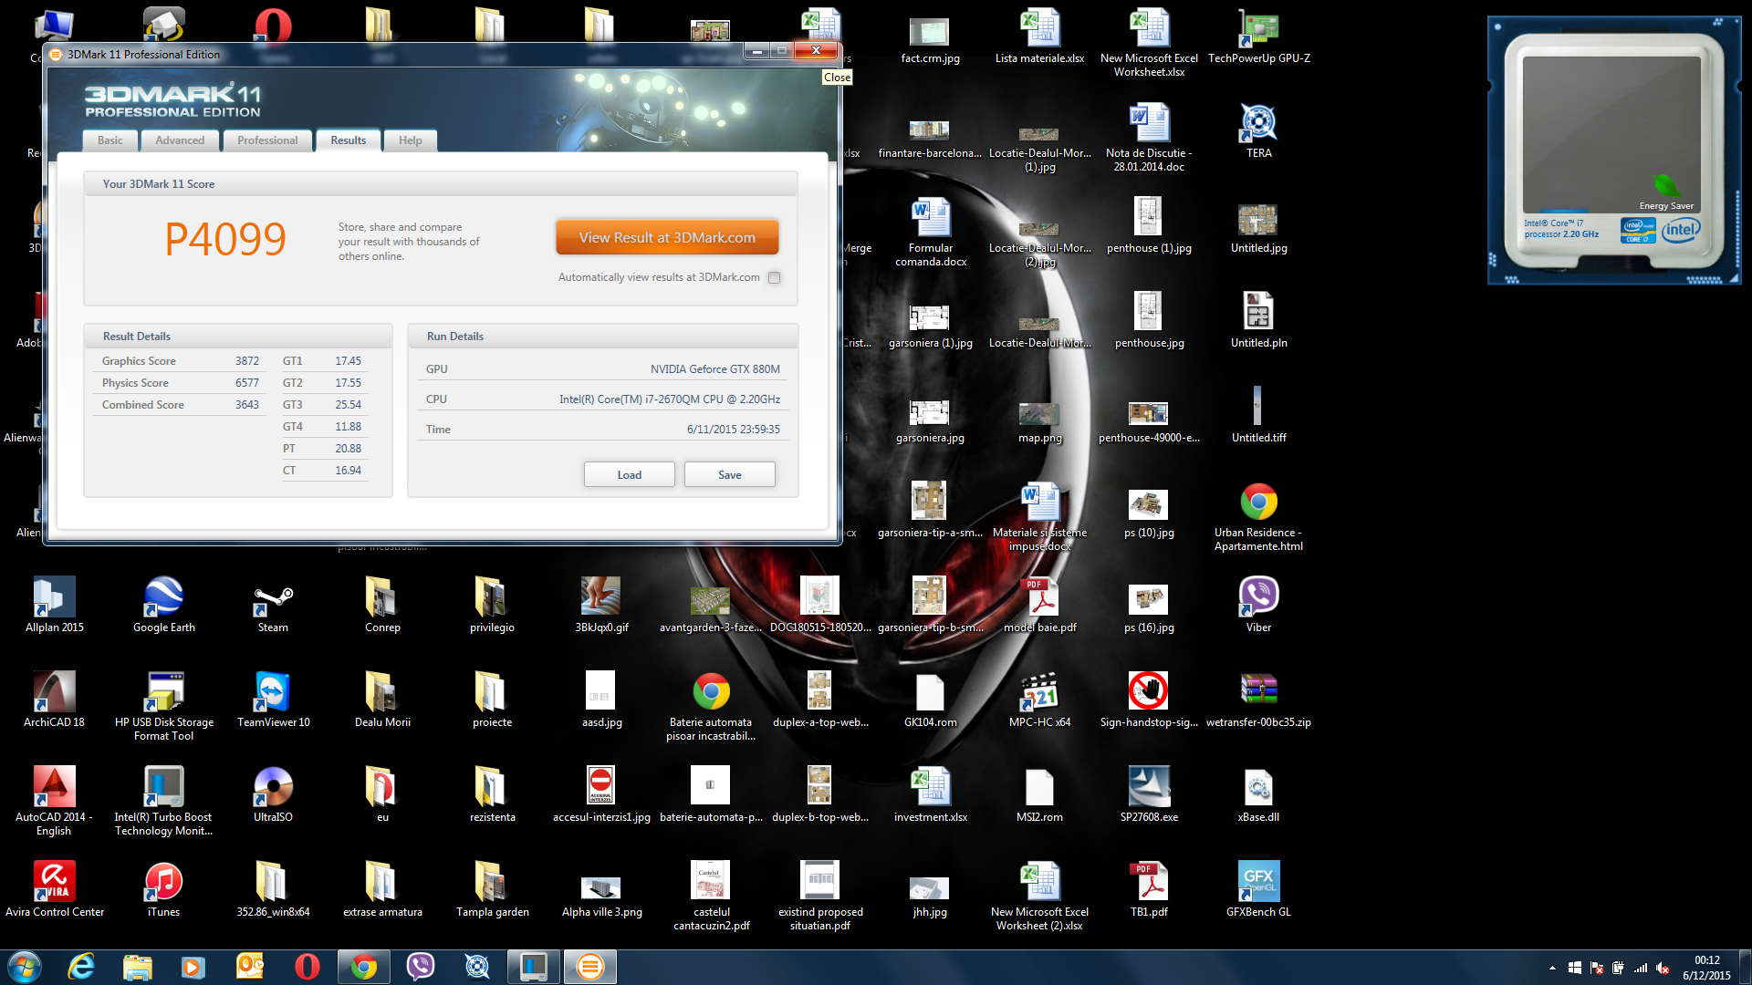Open TERA desktop shortcut
The image size is (1752, 985).
click(1259, 130)
